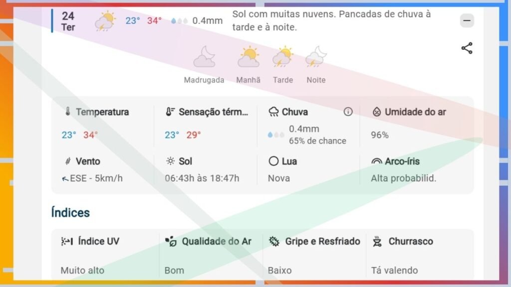Select the Noite night storm icon
The height and width of the screenshot is (287, 511).
click(316, 57)
